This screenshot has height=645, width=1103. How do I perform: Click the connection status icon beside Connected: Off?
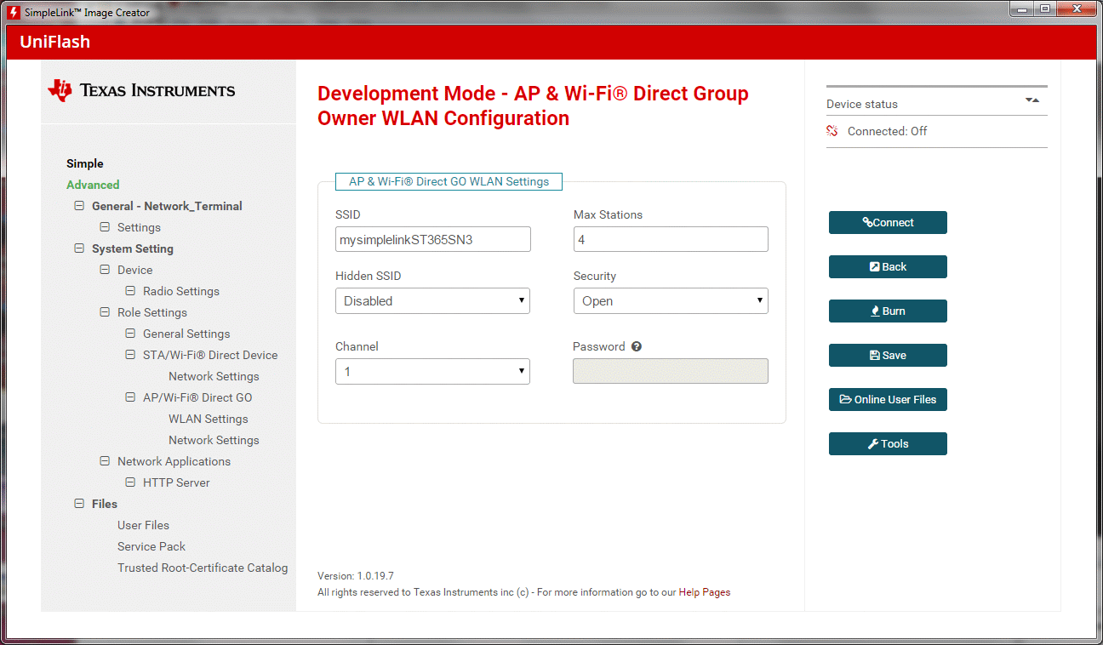coord(832,131)
